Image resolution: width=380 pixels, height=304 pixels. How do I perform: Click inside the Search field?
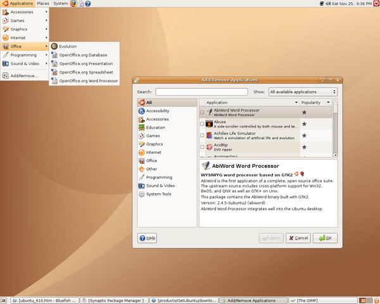pos(201,92)
